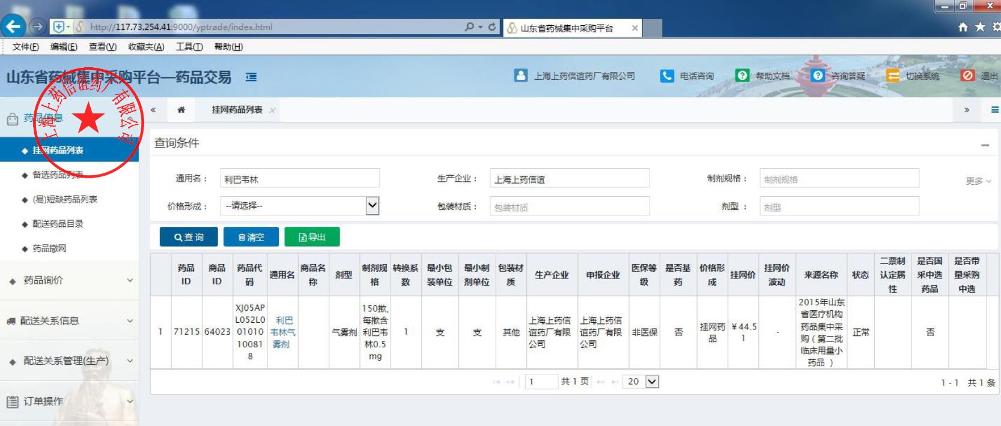Expand the 订单操作 sidebar section
1001x426 pixels.
click(69, 401)
